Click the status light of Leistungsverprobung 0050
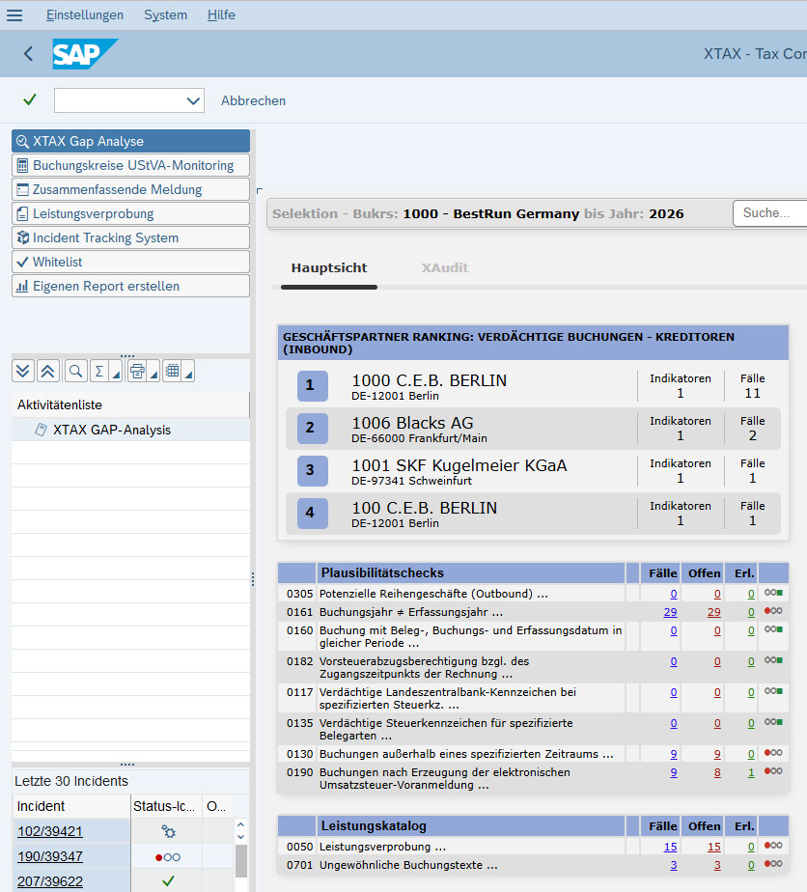Viewport: 807px width, 892px height. pos(773,846)
